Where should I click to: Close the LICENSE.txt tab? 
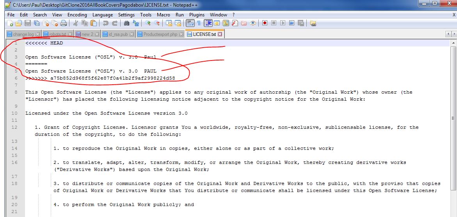[x=220, y=34]
